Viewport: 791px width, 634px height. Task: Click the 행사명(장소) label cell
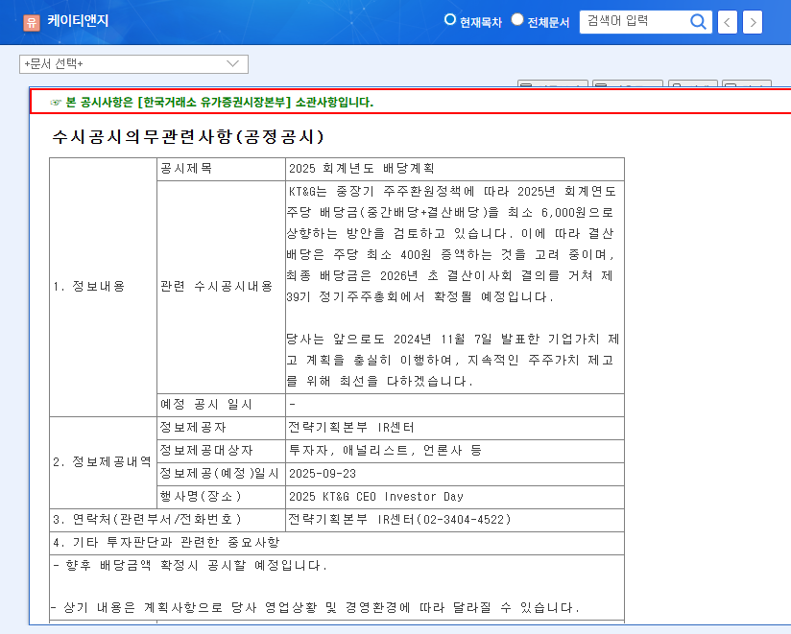click(221, 497)
